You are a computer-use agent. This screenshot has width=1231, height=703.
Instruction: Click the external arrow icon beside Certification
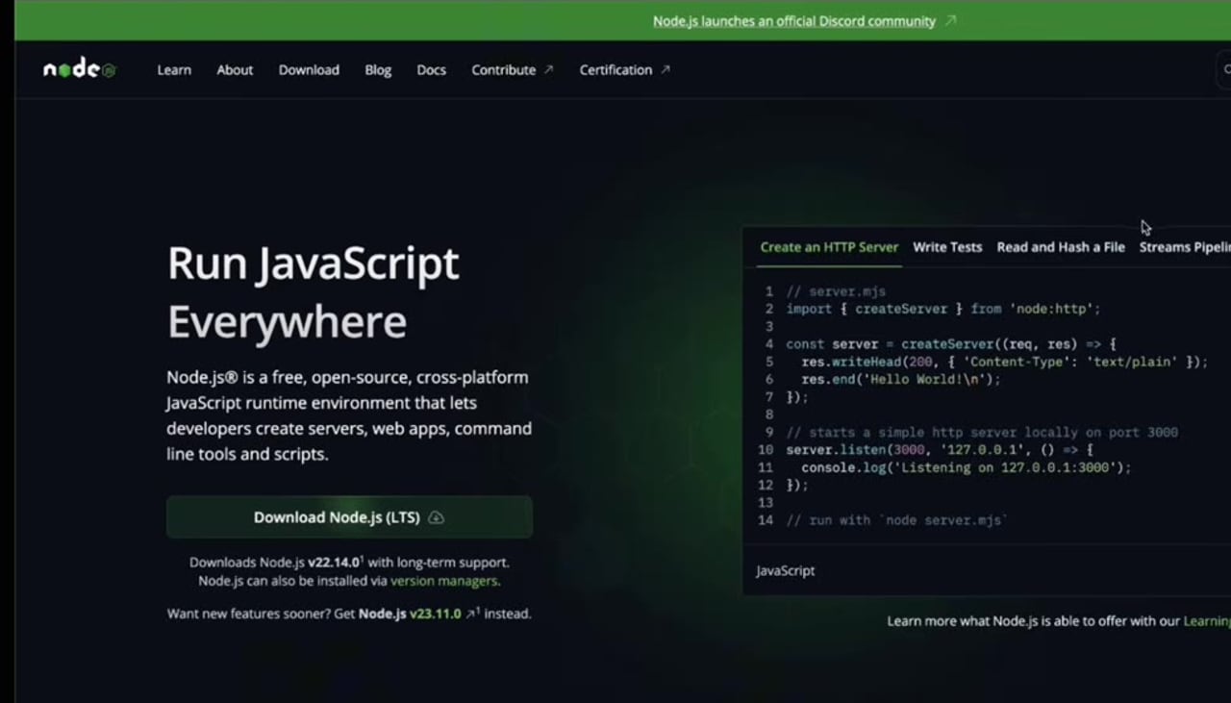665,69
